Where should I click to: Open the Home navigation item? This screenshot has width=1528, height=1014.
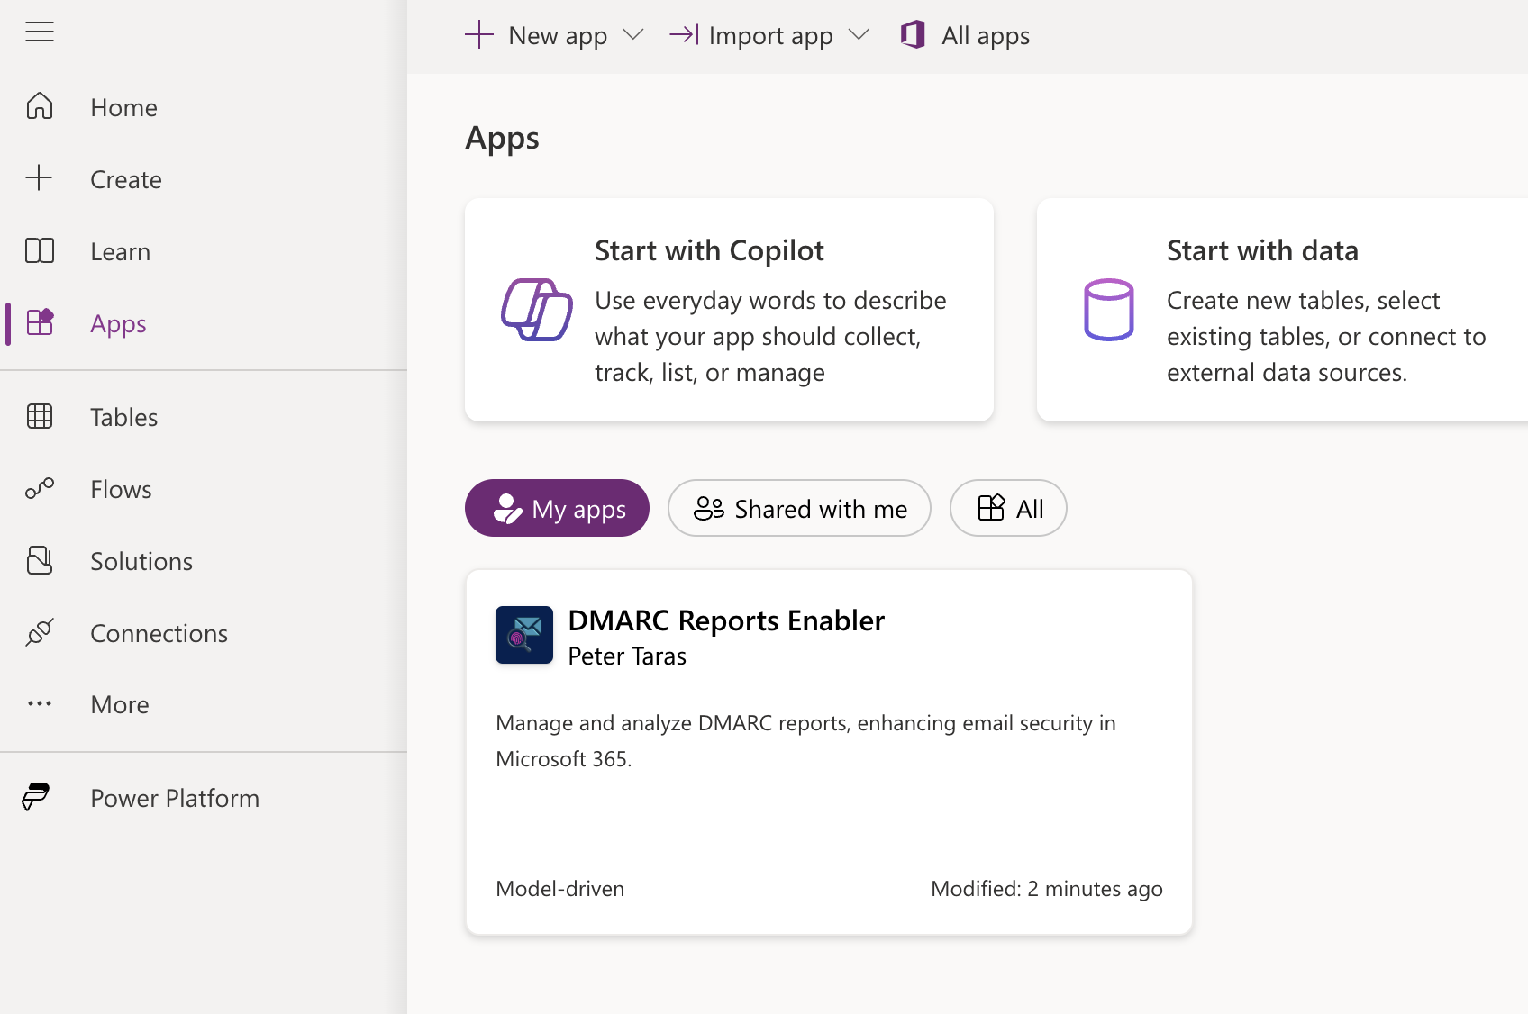tap(204, 107)
